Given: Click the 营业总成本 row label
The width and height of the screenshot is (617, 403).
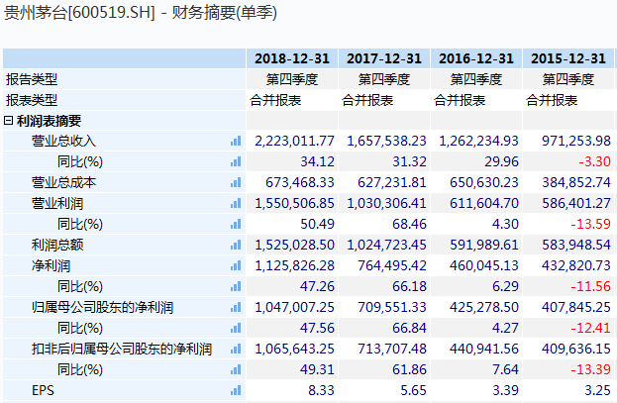Looking at the screenshot, I should [63, 182].
